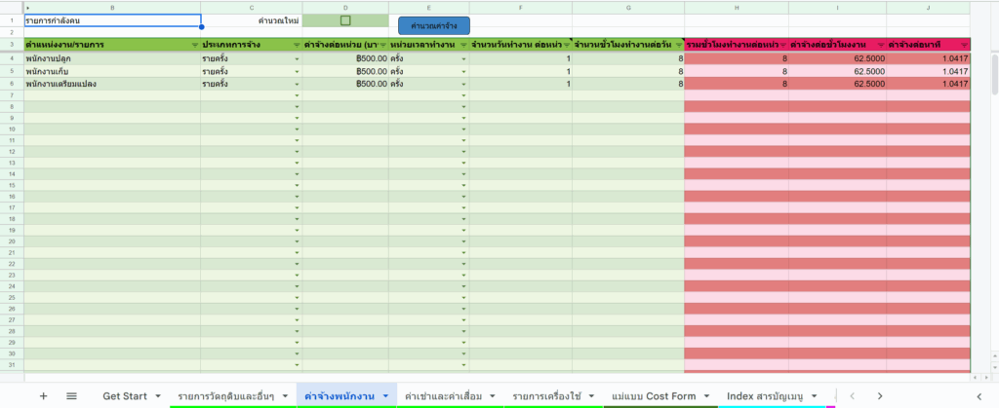Open the Get Start tab menu arrow
The width and height of the screenshot is (999, 408).
[x=157, y=396]
